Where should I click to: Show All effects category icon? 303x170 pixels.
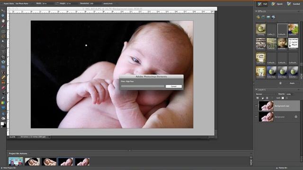pos(273,17)
